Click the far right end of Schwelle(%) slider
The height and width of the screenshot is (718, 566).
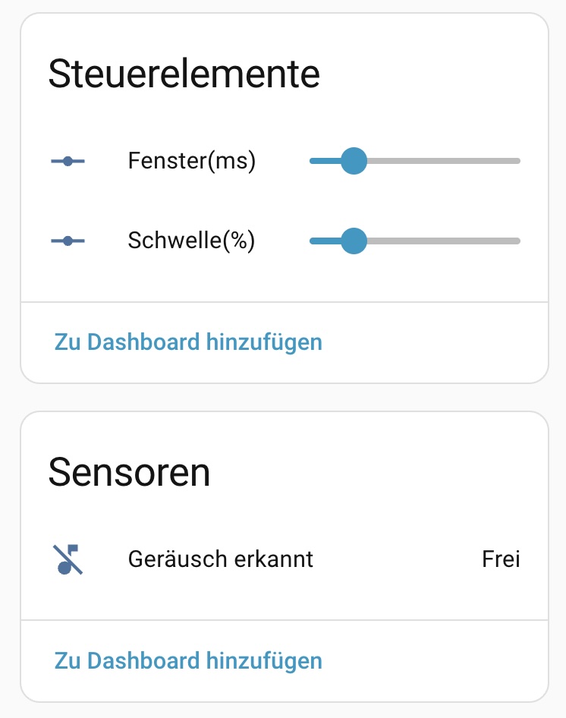517,241
